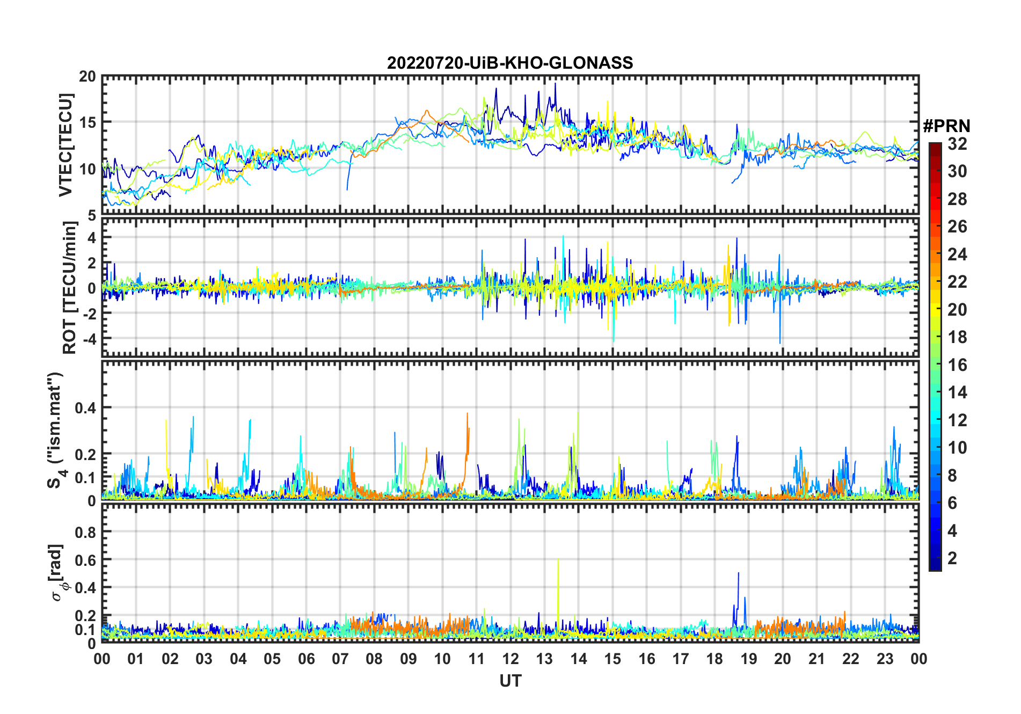Click the x-axis tick label 12

tap(510, 659)
